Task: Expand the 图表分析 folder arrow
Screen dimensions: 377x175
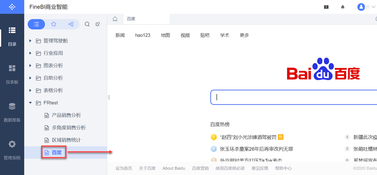Action: pyautogui.click(x=30, y=66)
